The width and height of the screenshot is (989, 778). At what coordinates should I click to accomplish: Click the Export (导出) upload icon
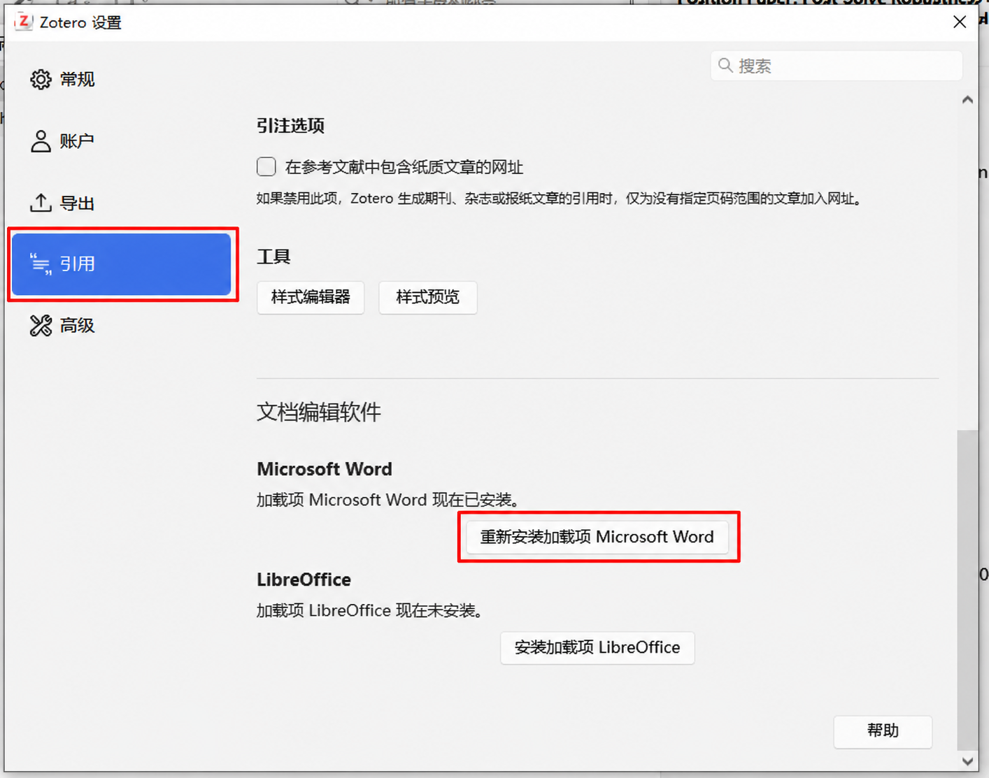41,203
